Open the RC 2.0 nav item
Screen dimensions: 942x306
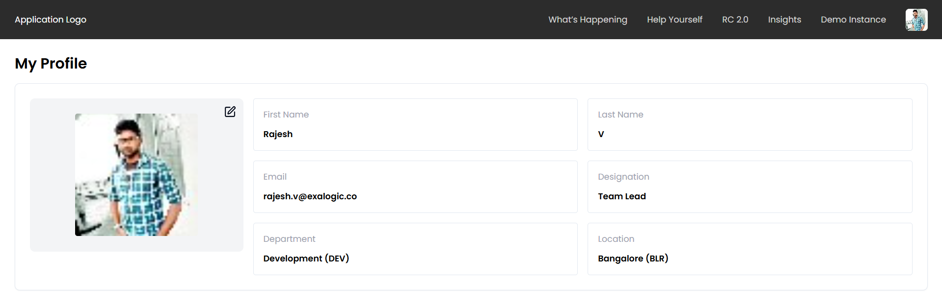(x=735, y=20)
